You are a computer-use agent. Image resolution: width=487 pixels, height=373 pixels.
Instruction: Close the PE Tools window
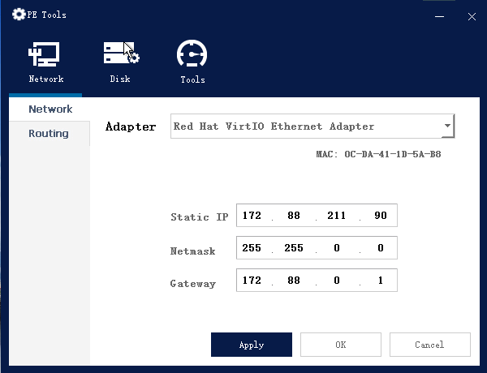(472, 15)
